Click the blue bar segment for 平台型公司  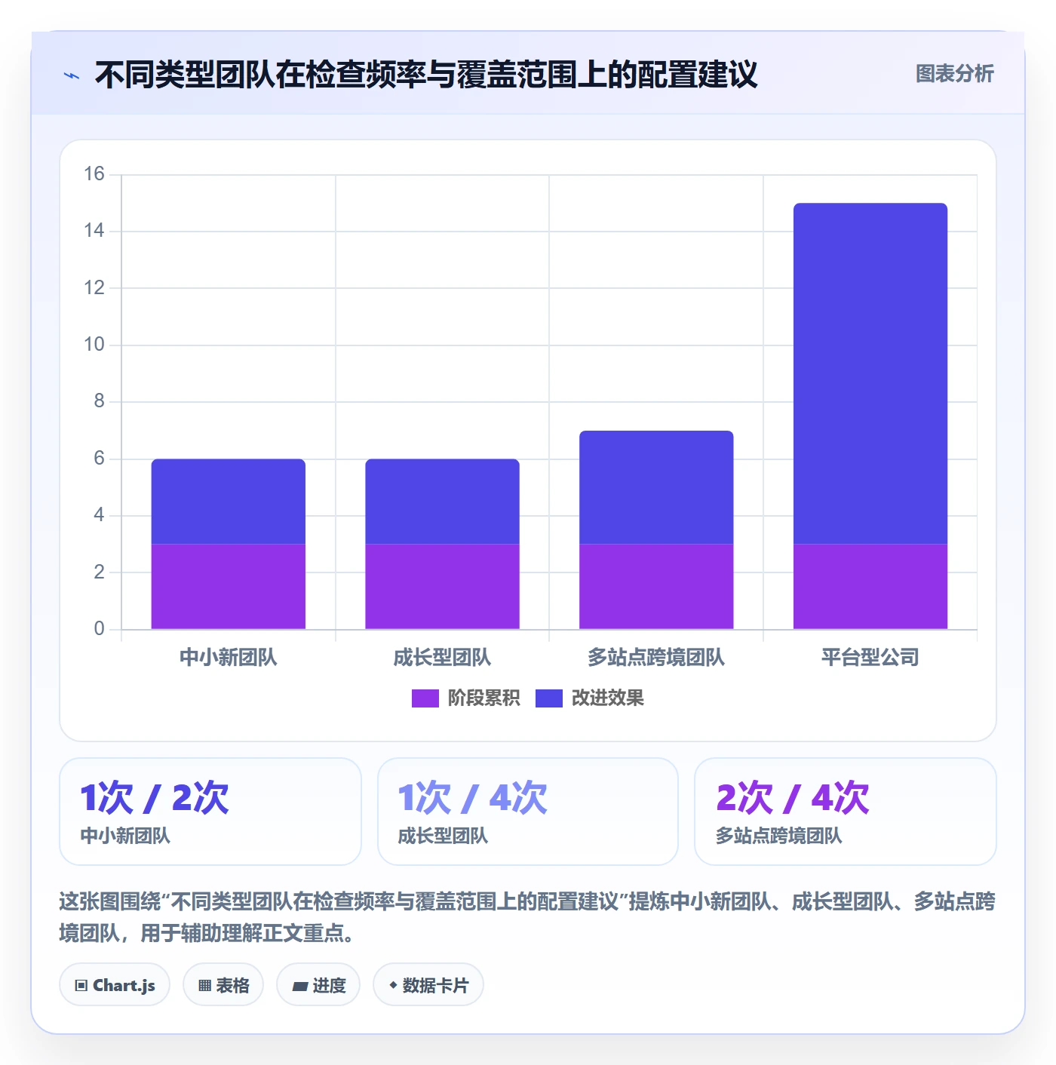tap(870, 373)
